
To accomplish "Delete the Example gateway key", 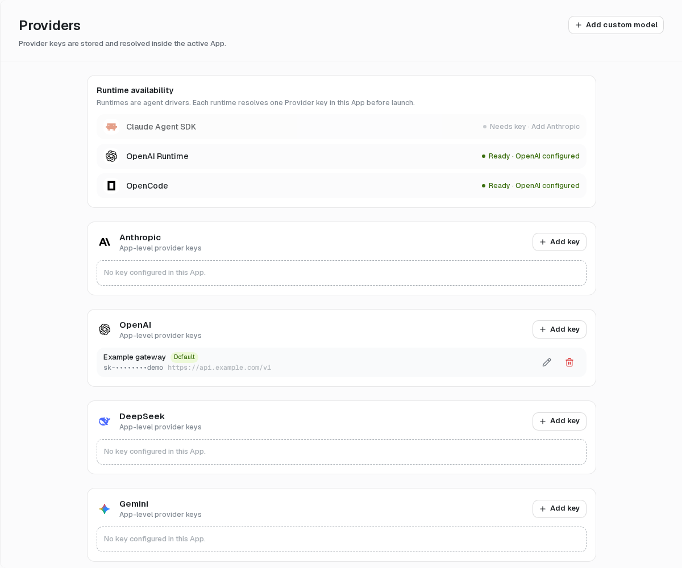I will (x=569, y=362).
